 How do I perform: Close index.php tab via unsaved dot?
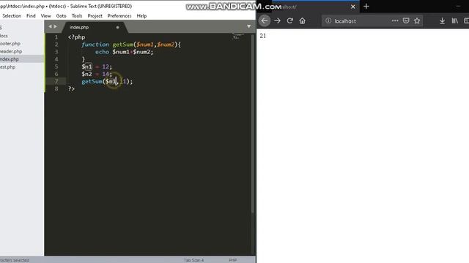point(117,27)
